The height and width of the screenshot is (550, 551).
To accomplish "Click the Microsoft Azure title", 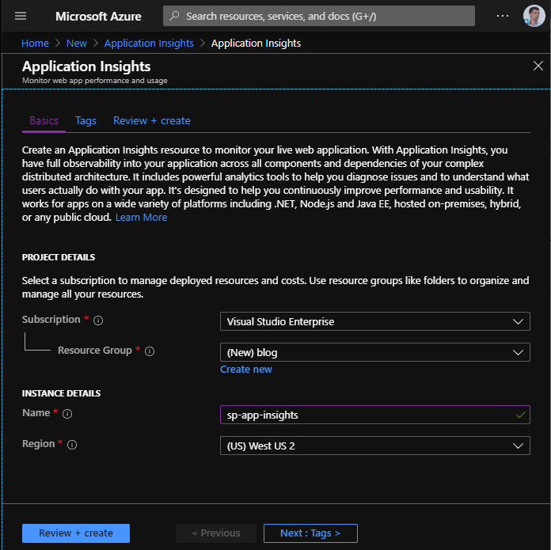I will pos(98,16).
